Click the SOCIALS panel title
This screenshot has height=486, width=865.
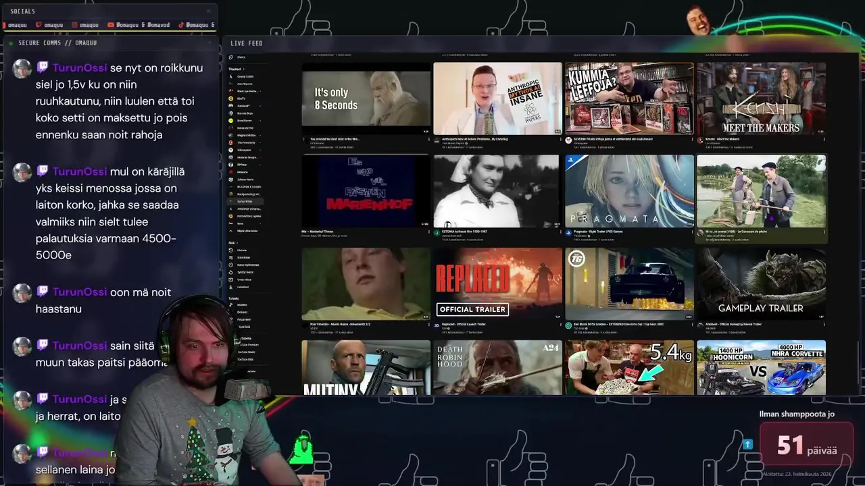coord(23,11)
